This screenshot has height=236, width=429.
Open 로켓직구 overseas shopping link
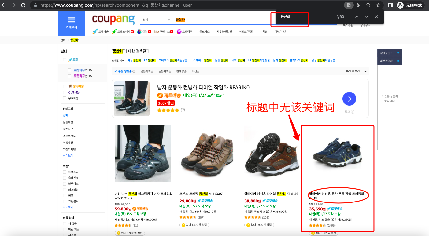tap(185, 31)
